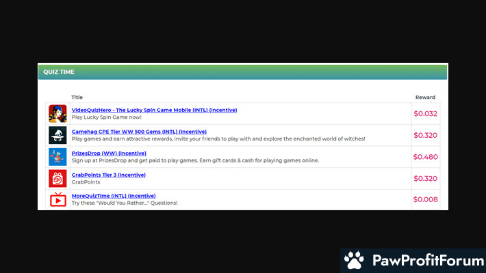
Task: Click the Title column header
Action: pos(77,98)
